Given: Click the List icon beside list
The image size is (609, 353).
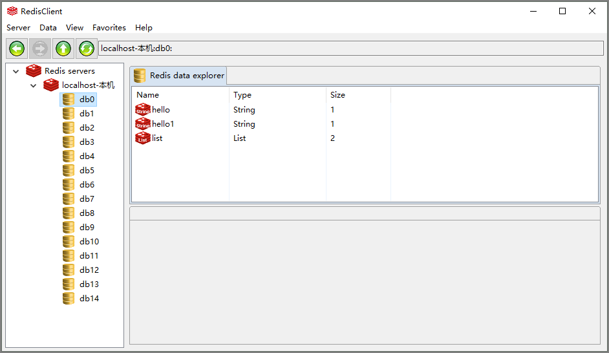Looking at the screenshot, I should pos(142,138).
